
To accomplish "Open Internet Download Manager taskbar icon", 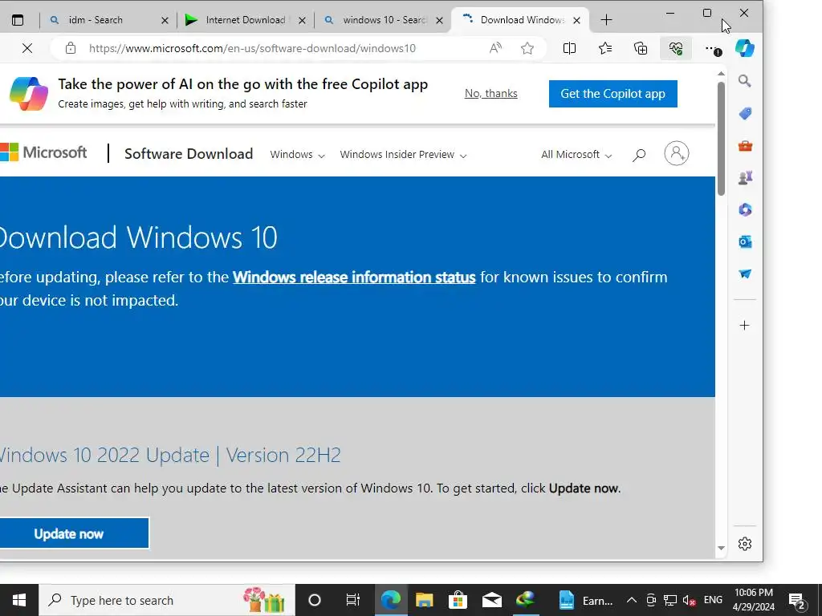I will point(525,600).
